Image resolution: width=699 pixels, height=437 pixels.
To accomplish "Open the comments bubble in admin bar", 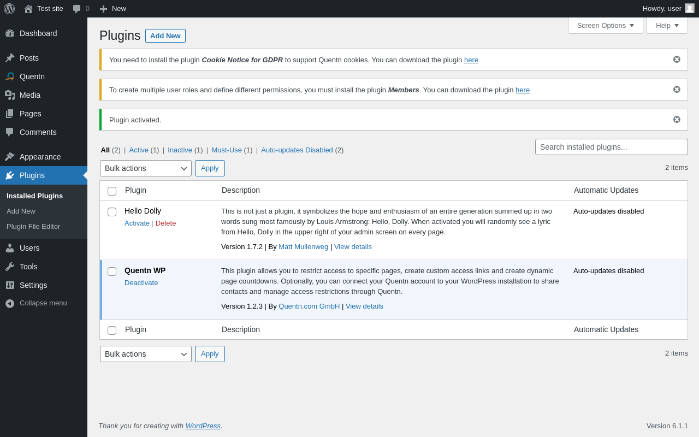I will coord(77,9).
